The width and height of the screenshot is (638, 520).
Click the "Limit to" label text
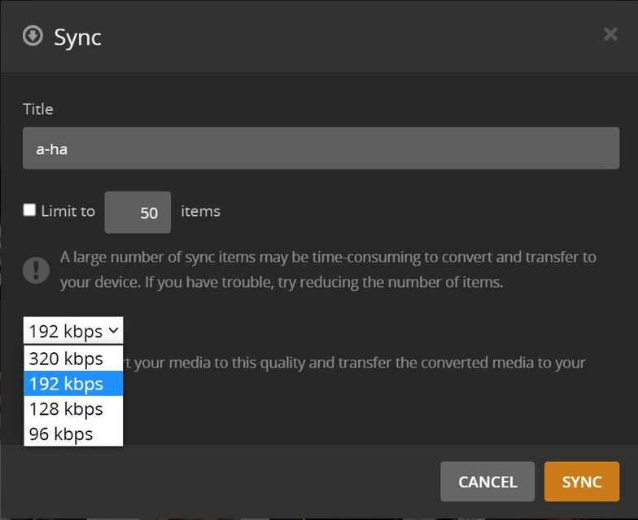pos(68,212)
